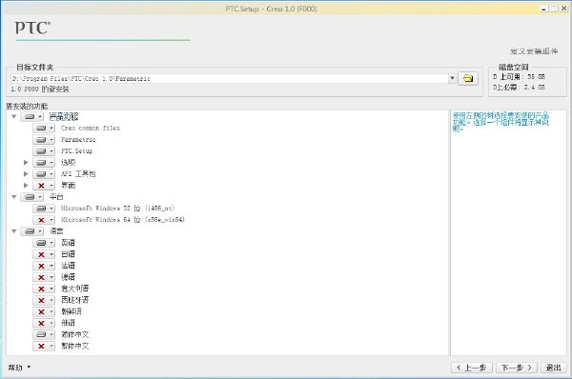Screen dimensions: 572x379
Task: Go back with the 上一步 button
Action: pos(472,368)
